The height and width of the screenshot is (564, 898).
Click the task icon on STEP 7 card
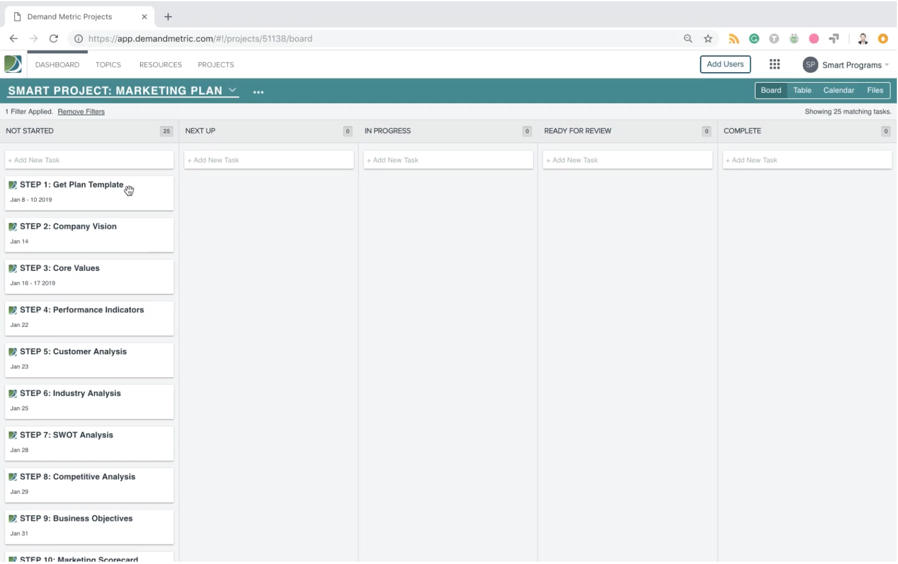pyautogui.click(x=13, y=435)
